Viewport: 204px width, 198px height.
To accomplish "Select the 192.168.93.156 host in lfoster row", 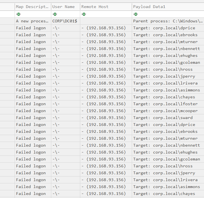I will click(106, 104).
